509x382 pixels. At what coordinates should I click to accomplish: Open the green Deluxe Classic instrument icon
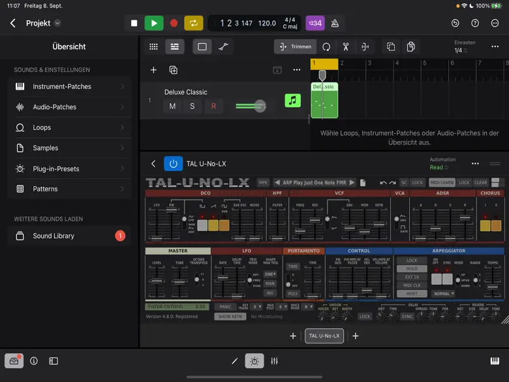(x=292, y=101)
